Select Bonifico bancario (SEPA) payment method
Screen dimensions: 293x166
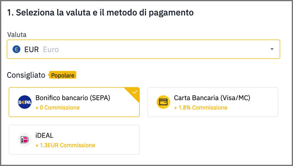tap(74, 102)
